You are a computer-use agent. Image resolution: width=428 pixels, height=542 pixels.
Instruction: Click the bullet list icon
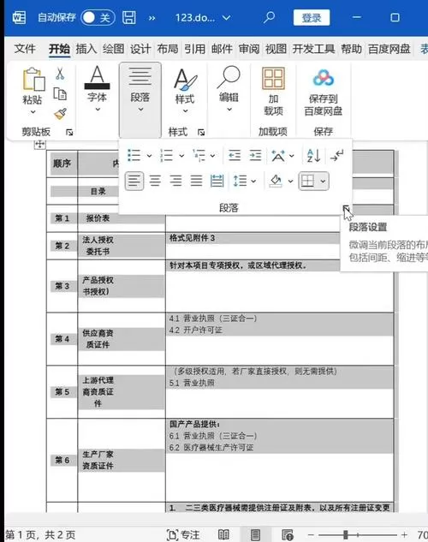(134, 155)
